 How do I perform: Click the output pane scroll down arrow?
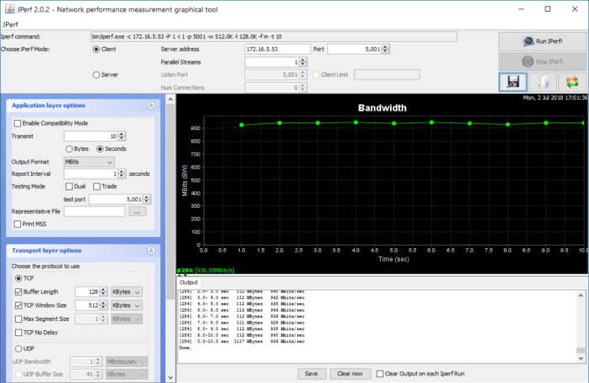581,358
